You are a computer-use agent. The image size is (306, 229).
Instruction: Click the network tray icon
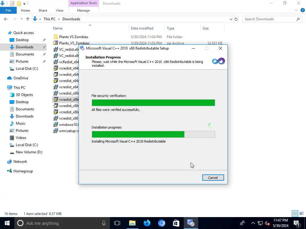[x=260, y=223]
